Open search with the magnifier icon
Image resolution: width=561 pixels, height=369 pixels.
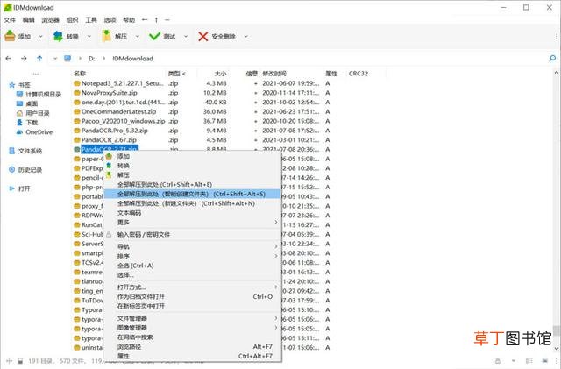[552, 59]
